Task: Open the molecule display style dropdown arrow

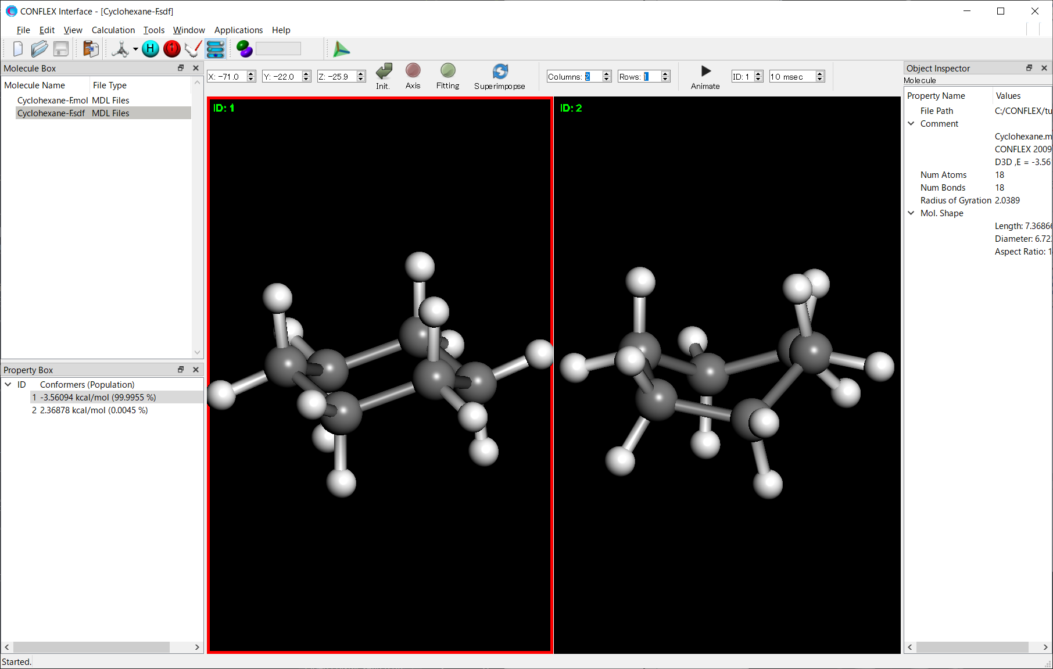Action: [135, 49]
